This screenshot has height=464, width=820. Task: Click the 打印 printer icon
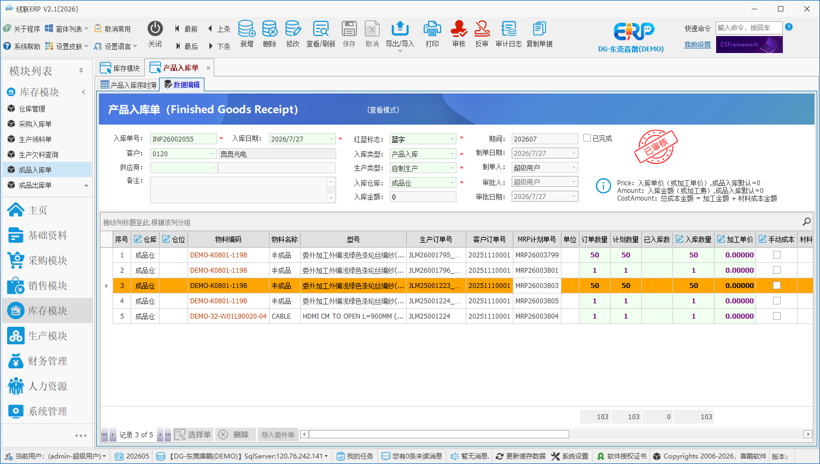(432, 29)
